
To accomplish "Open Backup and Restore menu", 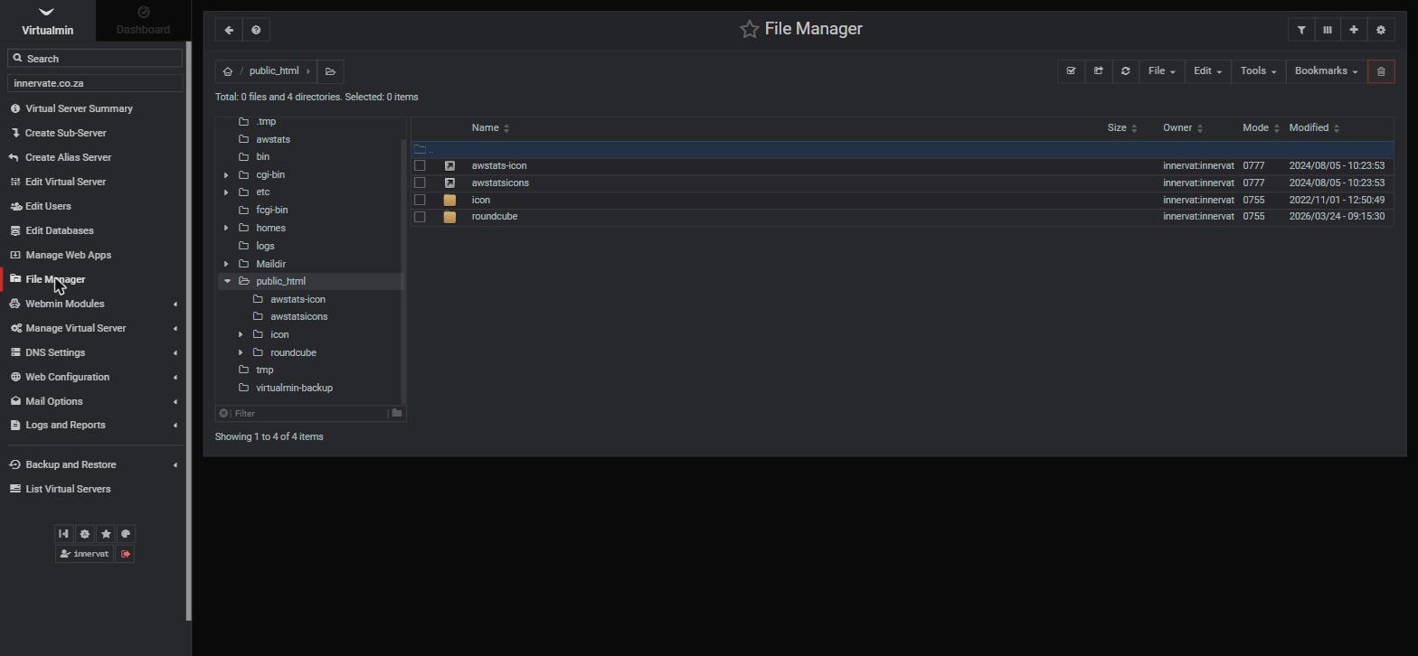I will (94, 465).
